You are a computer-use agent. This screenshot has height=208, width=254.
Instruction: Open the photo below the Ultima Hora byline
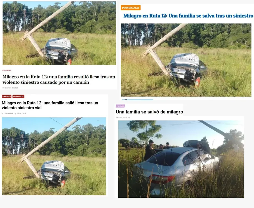[x=54, y=156]
